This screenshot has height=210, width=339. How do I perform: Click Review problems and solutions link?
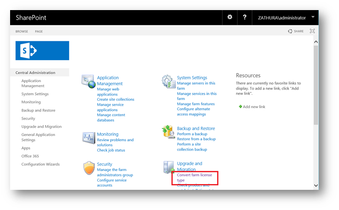(x=115, y=142)
